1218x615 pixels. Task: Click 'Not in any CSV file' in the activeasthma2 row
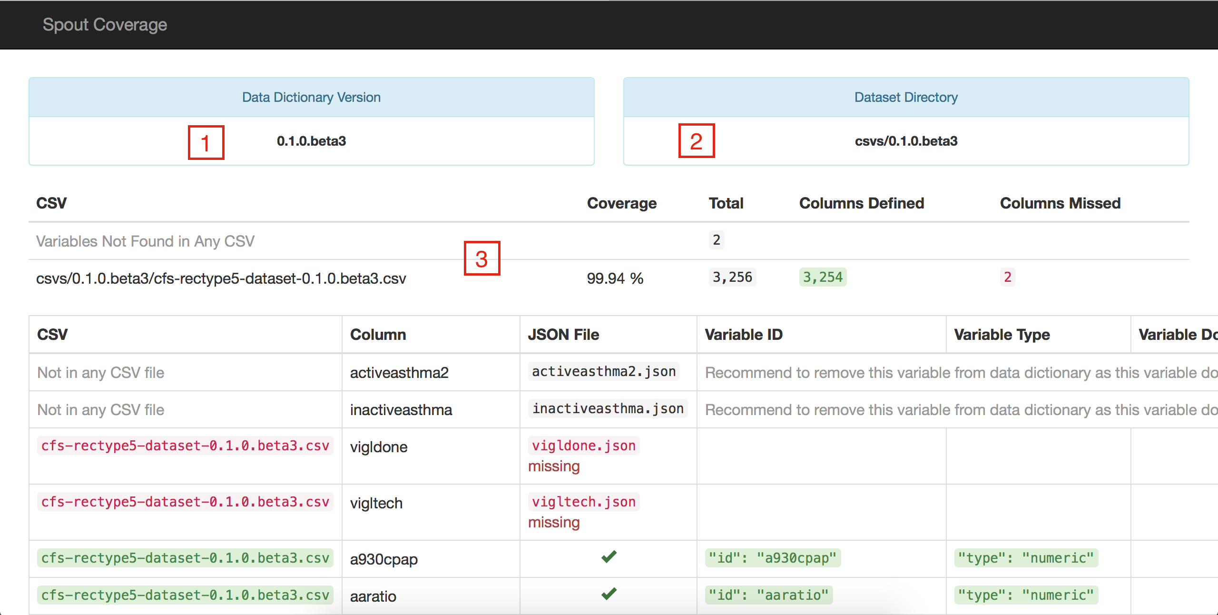coord(101,373)
